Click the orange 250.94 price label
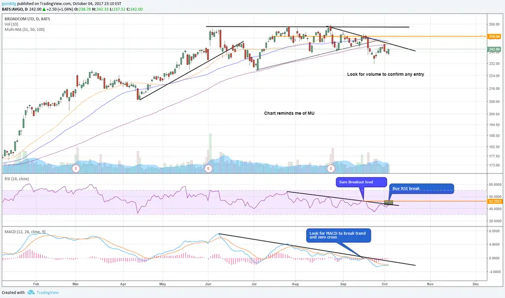The image size is (505, 298). click(494, 36)
